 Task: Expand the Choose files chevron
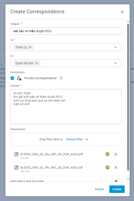pyautogui.click(x=87, y=139)
